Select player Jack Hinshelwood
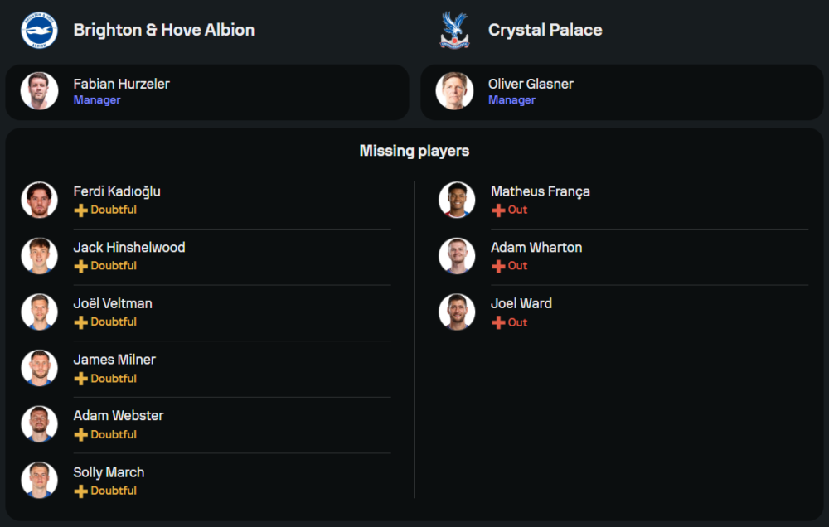 pos(128,248)
